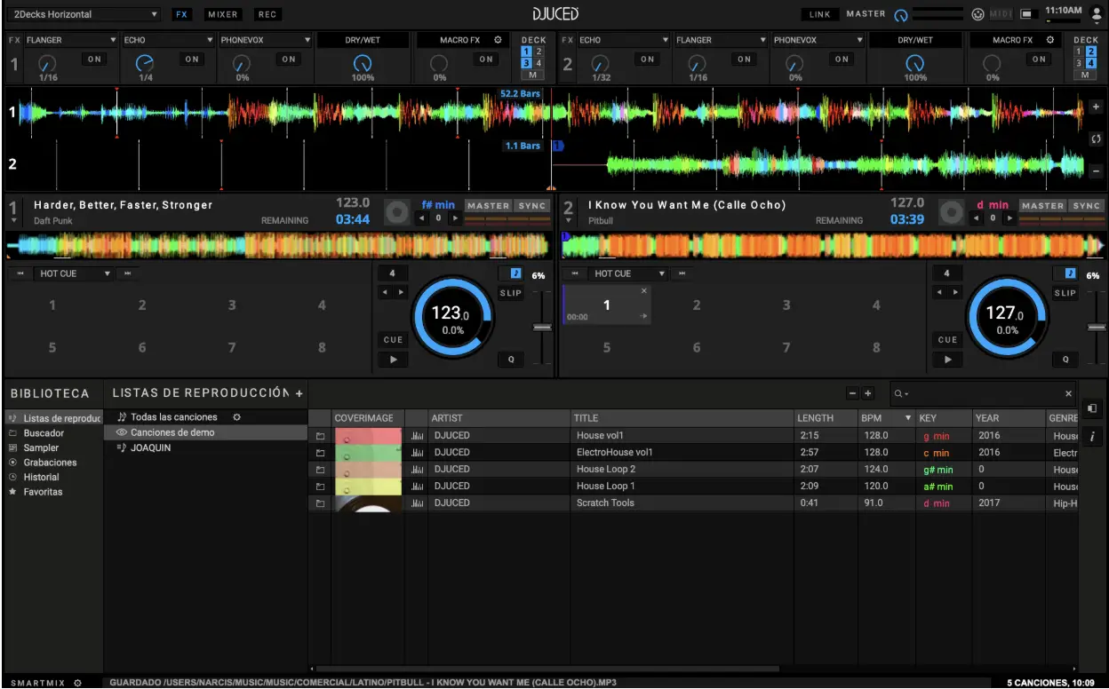
Task: Toggle Macro FX ON for FX 2
Action: point(1038,59)
